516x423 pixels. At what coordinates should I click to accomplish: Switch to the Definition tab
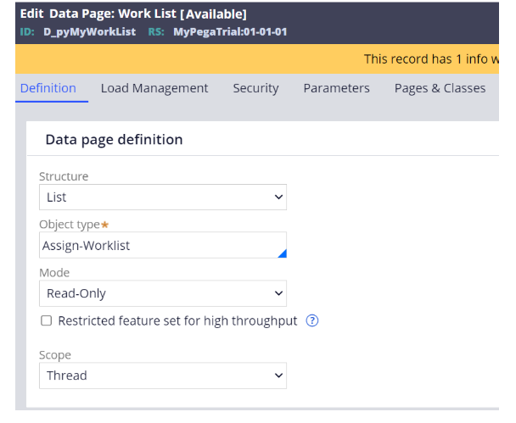point(48,88)
